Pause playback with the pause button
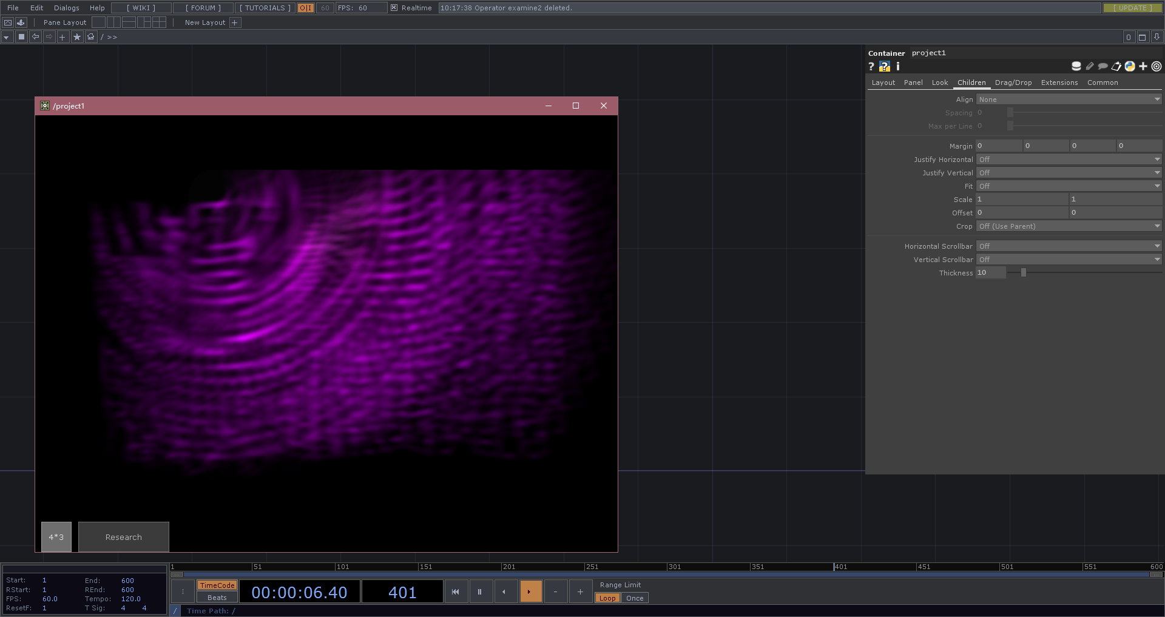The width and height of the screenshot is (1165, 617). point(481,592)
